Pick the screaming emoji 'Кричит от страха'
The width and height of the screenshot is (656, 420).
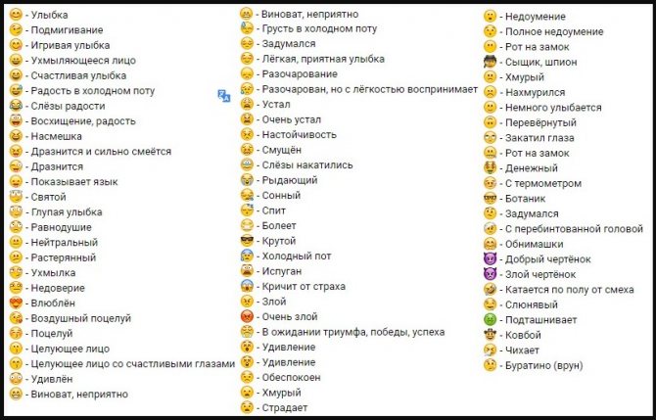247,287
